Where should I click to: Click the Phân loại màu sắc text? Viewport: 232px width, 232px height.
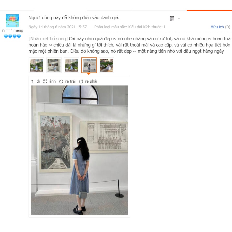pos(110,27)
